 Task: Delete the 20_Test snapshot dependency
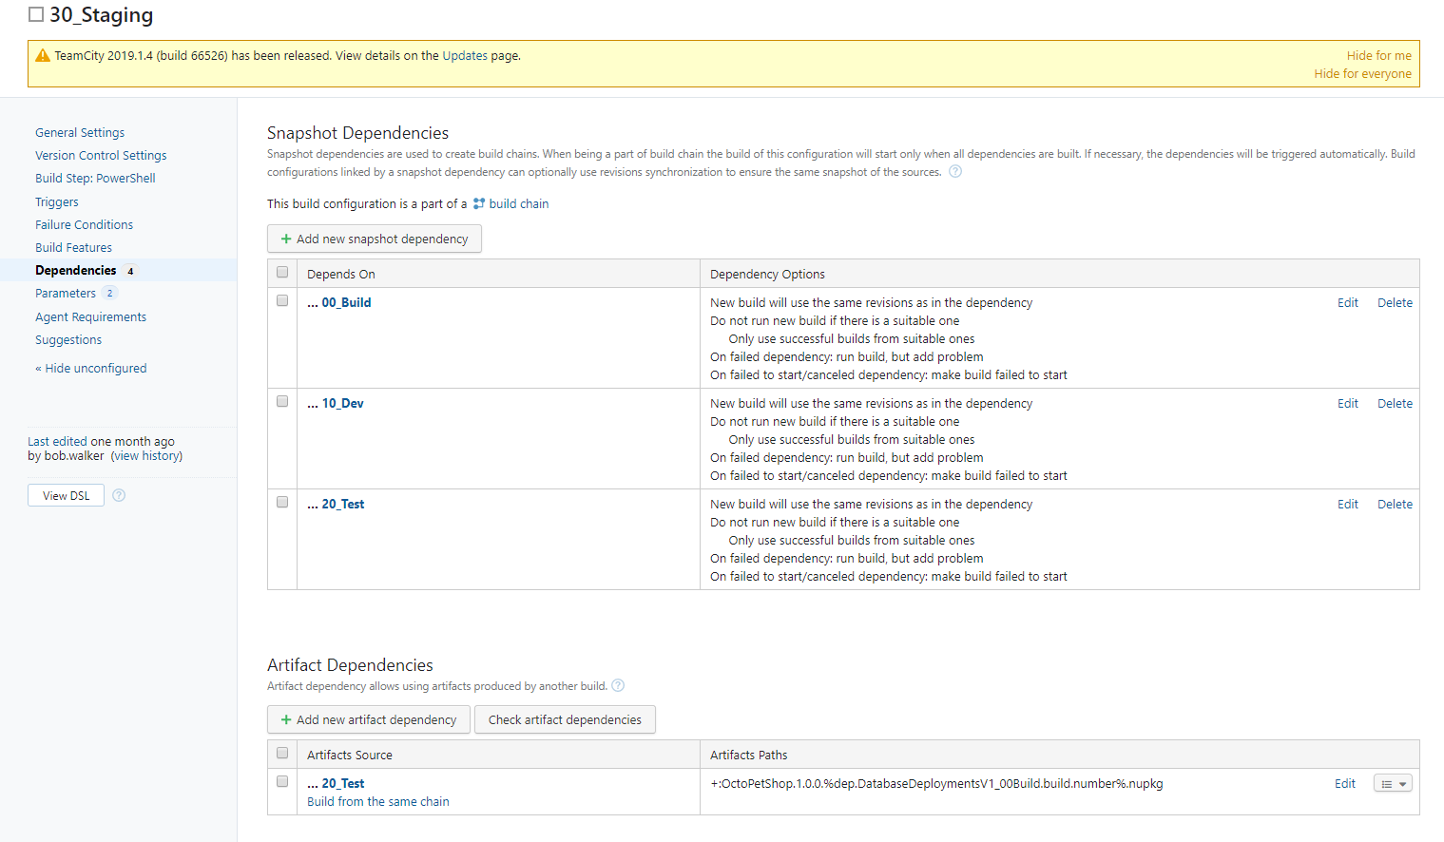tap(1395, 505)
